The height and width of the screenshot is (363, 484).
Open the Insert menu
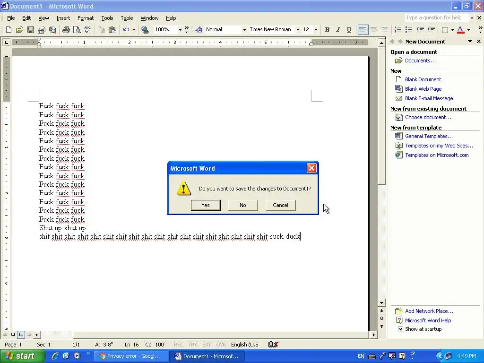pos(63,18)
